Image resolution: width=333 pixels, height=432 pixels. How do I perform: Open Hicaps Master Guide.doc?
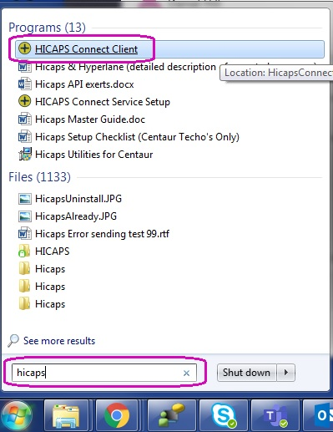(90, 119)
